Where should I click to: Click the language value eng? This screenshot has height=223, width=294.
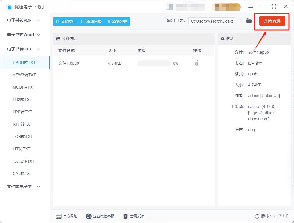[x=251, y=130]
